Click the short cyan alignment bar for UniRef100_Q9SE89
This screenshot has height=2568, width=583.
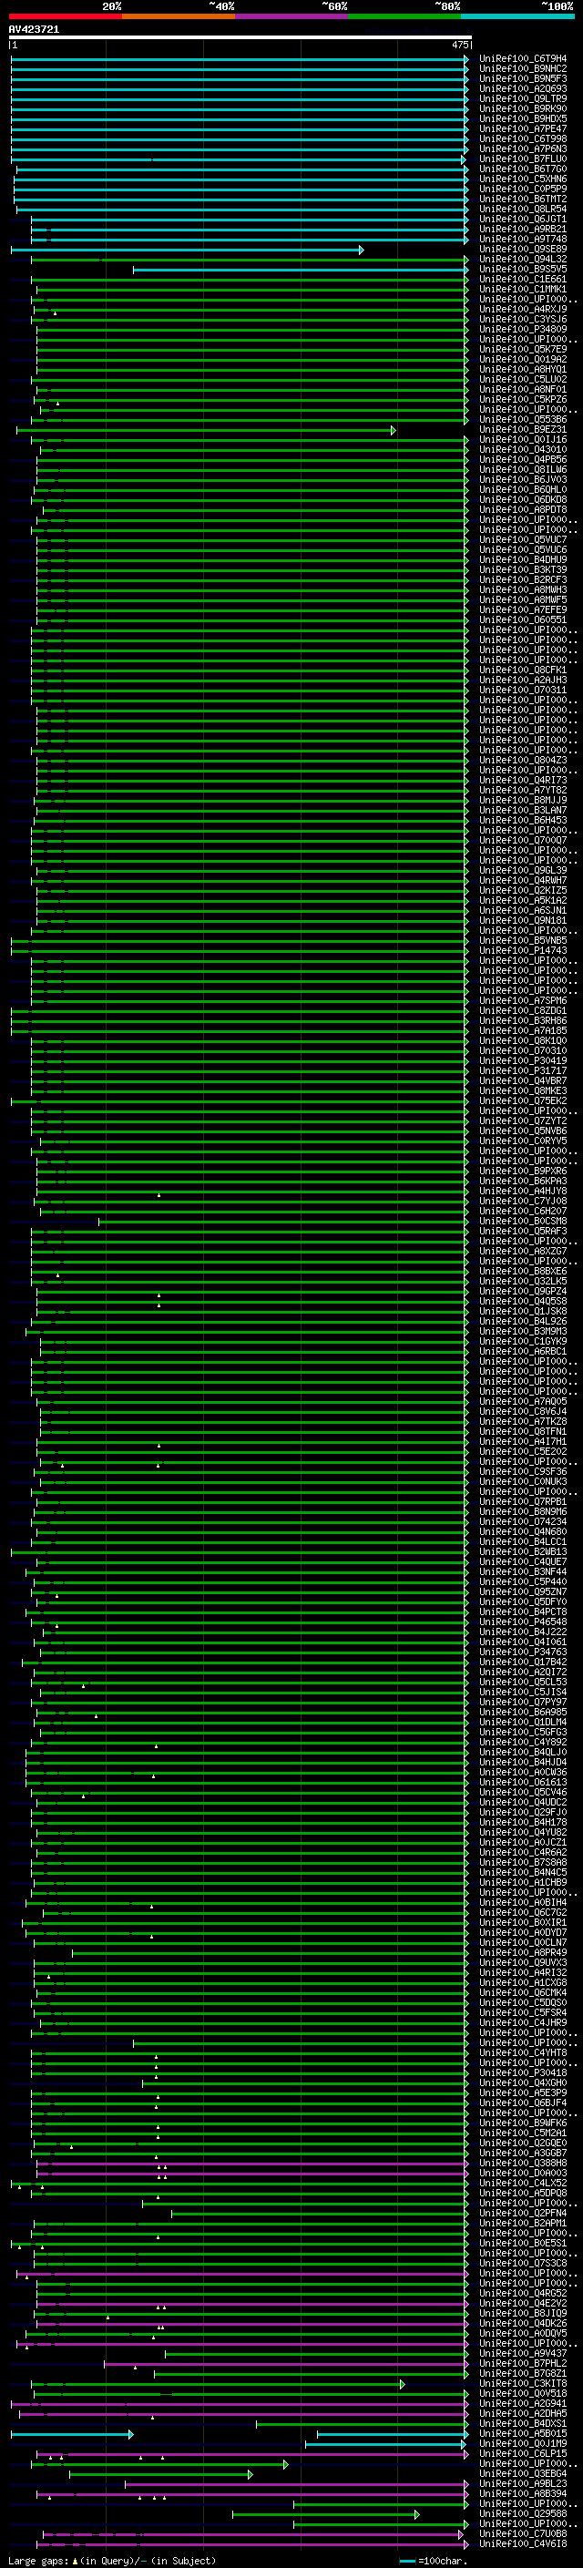tap(188, 250)
